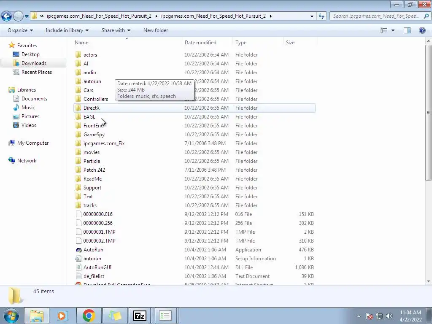
Task: Open Windows Media Player taskbar icon
Action: point(62,316)
